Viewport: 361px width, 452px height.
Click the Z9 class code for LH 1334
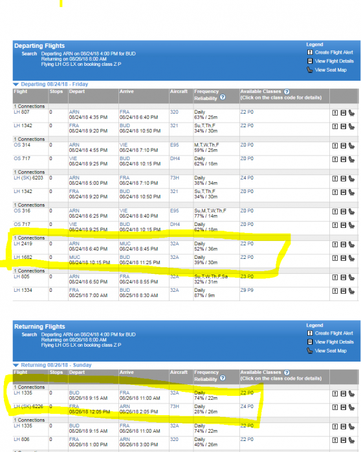click(243, 290)
